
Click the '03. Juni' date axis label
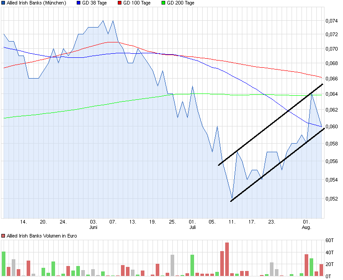tap(93, 224)
